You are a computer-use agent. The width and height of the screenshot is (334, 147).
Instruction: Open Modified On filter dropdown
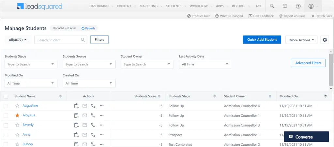tap(31, 83)
